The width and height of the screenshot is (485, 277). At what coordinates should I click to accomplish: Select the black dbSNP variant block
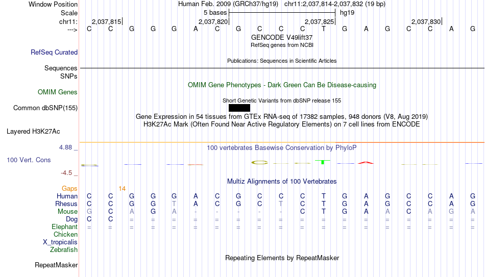point(239,108)
